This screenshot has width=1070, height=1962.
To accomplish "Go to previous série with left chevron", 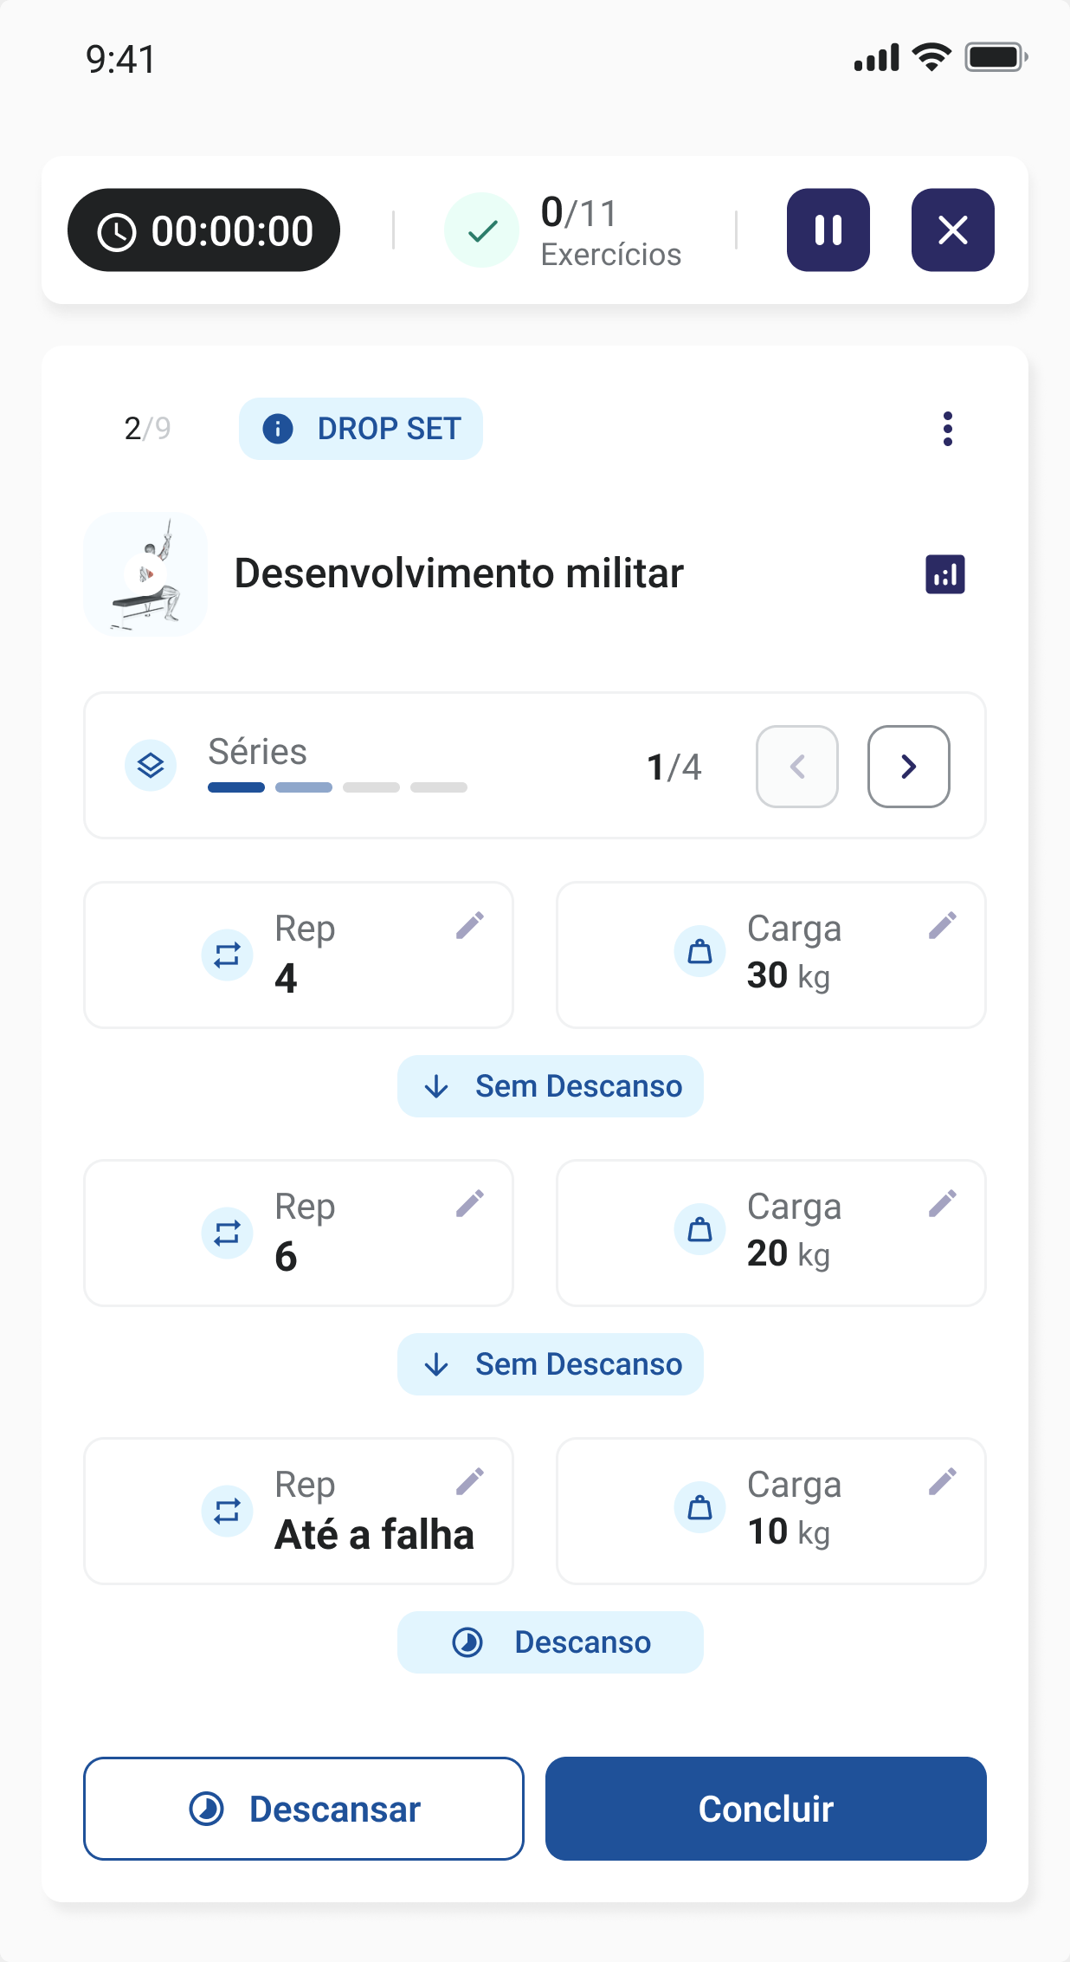I will pyautogui.click(x=797, y=767).
